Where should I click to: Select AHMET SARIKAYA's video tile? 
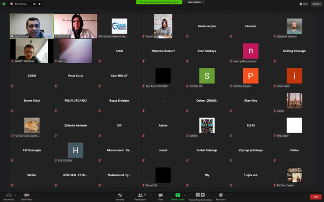coord(32,51)
